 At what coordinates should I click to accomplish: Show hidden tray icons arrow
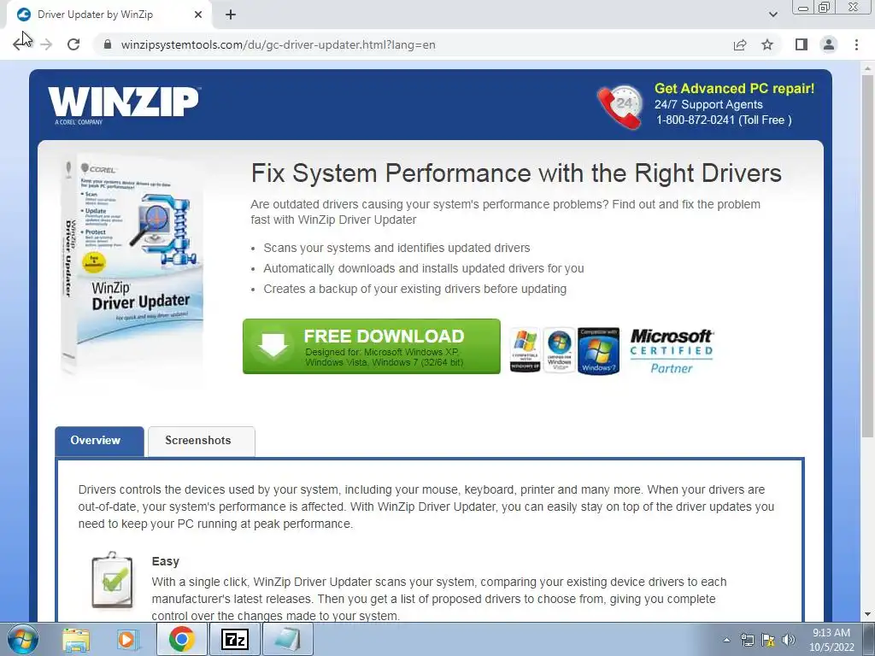[x=726, y=640]
